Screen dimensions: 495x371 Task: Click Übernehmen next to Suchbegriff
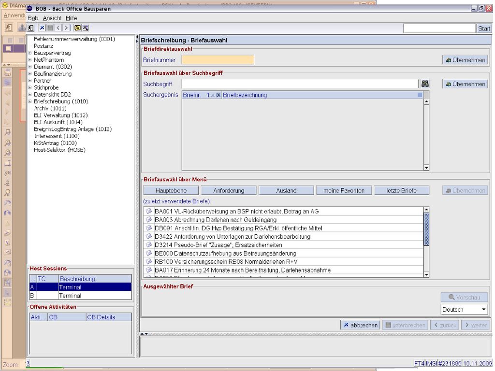point(465,84)
